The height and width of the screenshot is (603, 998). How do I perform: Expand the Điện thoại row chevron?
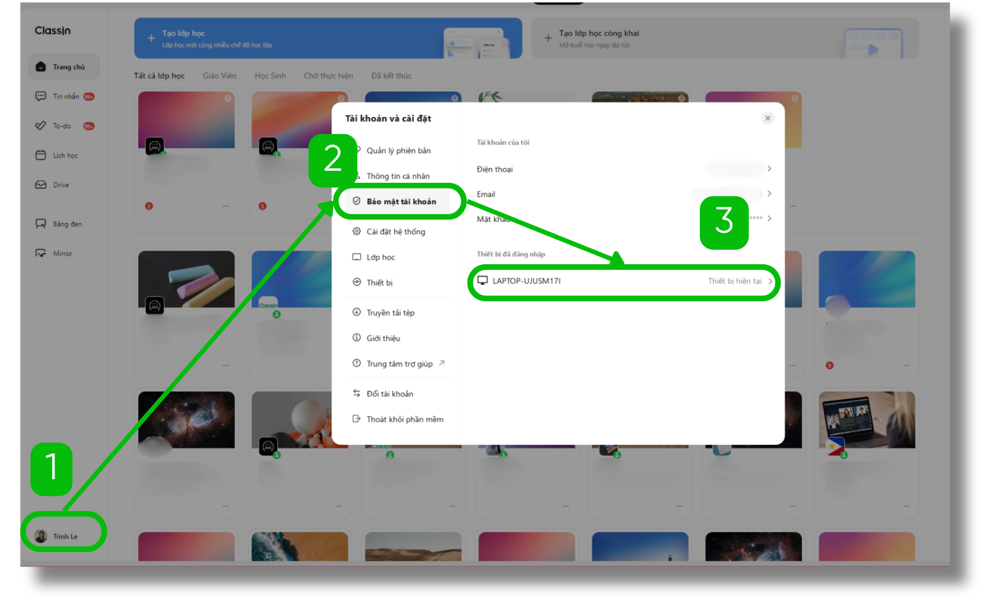click(x=769, y=169)
